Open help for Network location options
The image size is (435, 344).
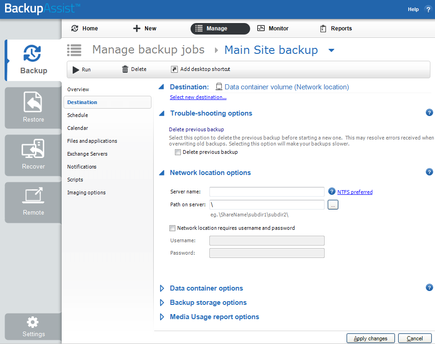pyautogui.click(x=429, y=172)
